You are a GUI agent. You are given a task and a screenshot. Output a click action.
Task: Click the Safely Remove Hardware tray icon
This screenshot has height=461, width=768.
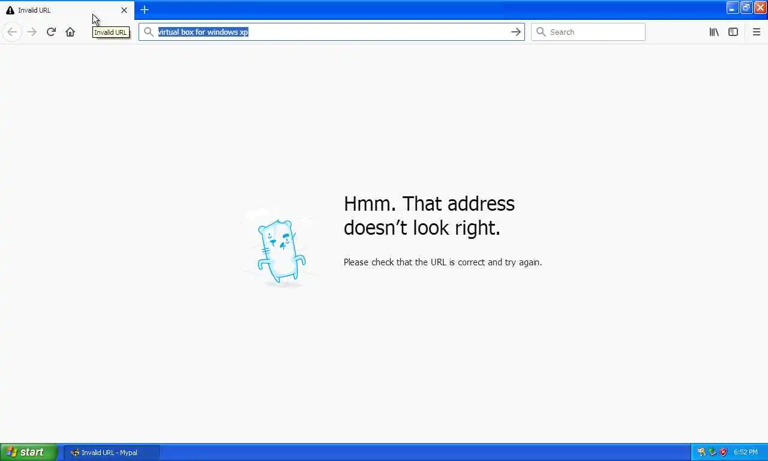click(712, 452)
